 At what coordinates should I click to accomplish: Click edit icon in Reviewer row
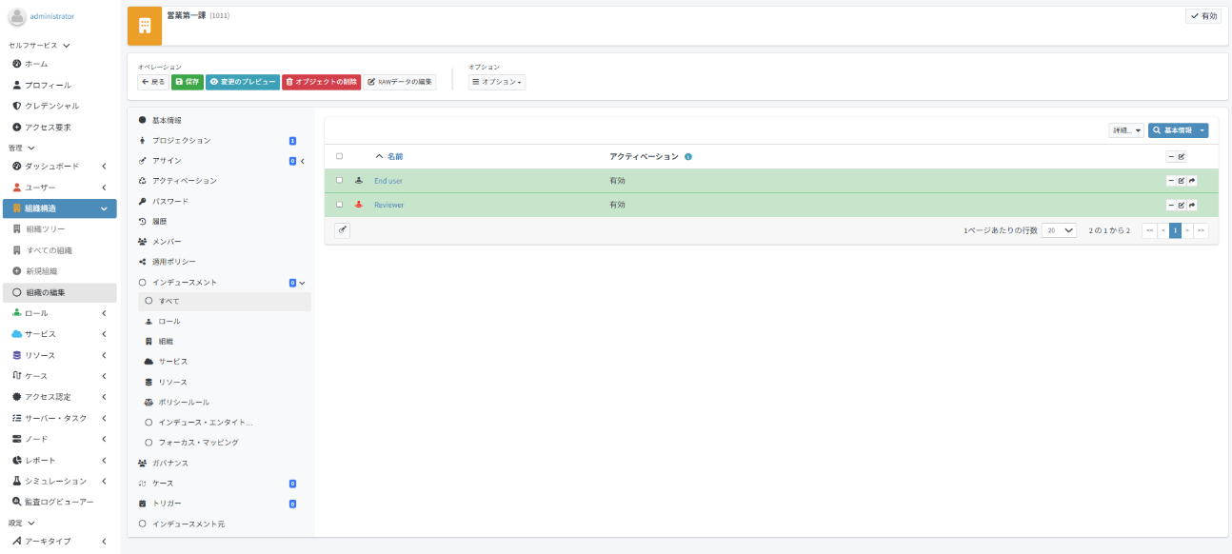pos(1182,205)
